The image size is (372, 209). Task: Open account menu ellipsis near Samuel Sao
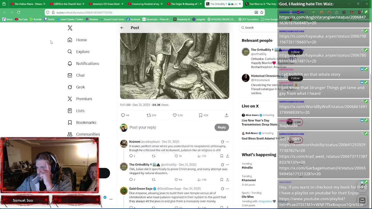point(111,199)
